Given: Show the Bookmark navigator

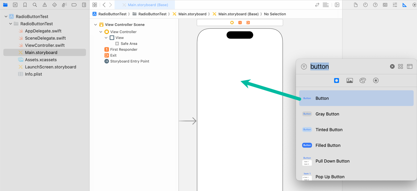Looking at the screenshot, I should point(25,5).
